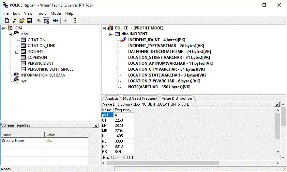Viewport: 287px width, 172px height.
Task: Click the dbo.INCIDENT table icon
Action: (x=117, y=34)
